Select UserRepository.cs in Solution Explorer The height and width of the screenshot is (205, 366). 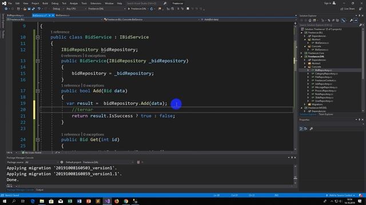pos(324,101)
